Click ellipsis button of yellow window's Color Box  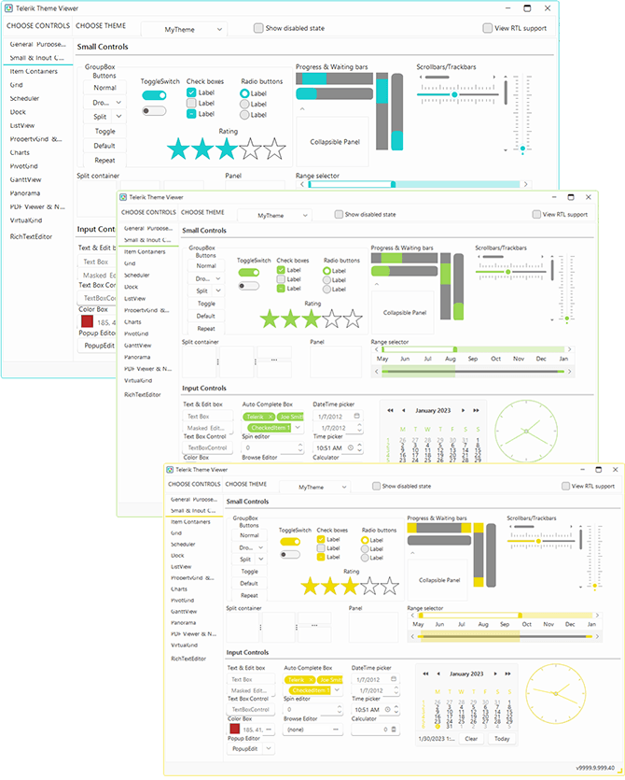pos(269,730)
